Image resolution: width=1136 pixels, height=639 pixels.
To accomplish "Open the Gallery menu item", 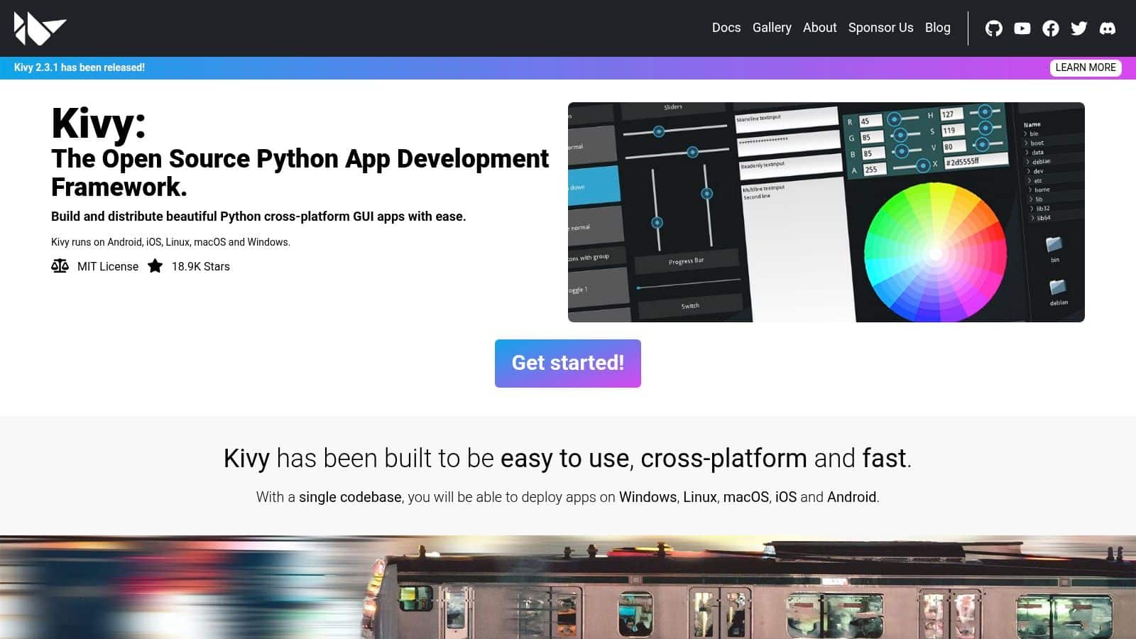I will (772, 28).
